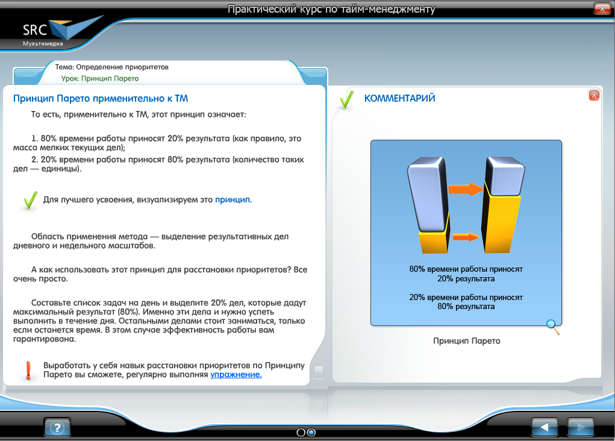Click the checkmark next to "Для лучшего усвоения"
The image size is (615, 441).
click(30, 201)
